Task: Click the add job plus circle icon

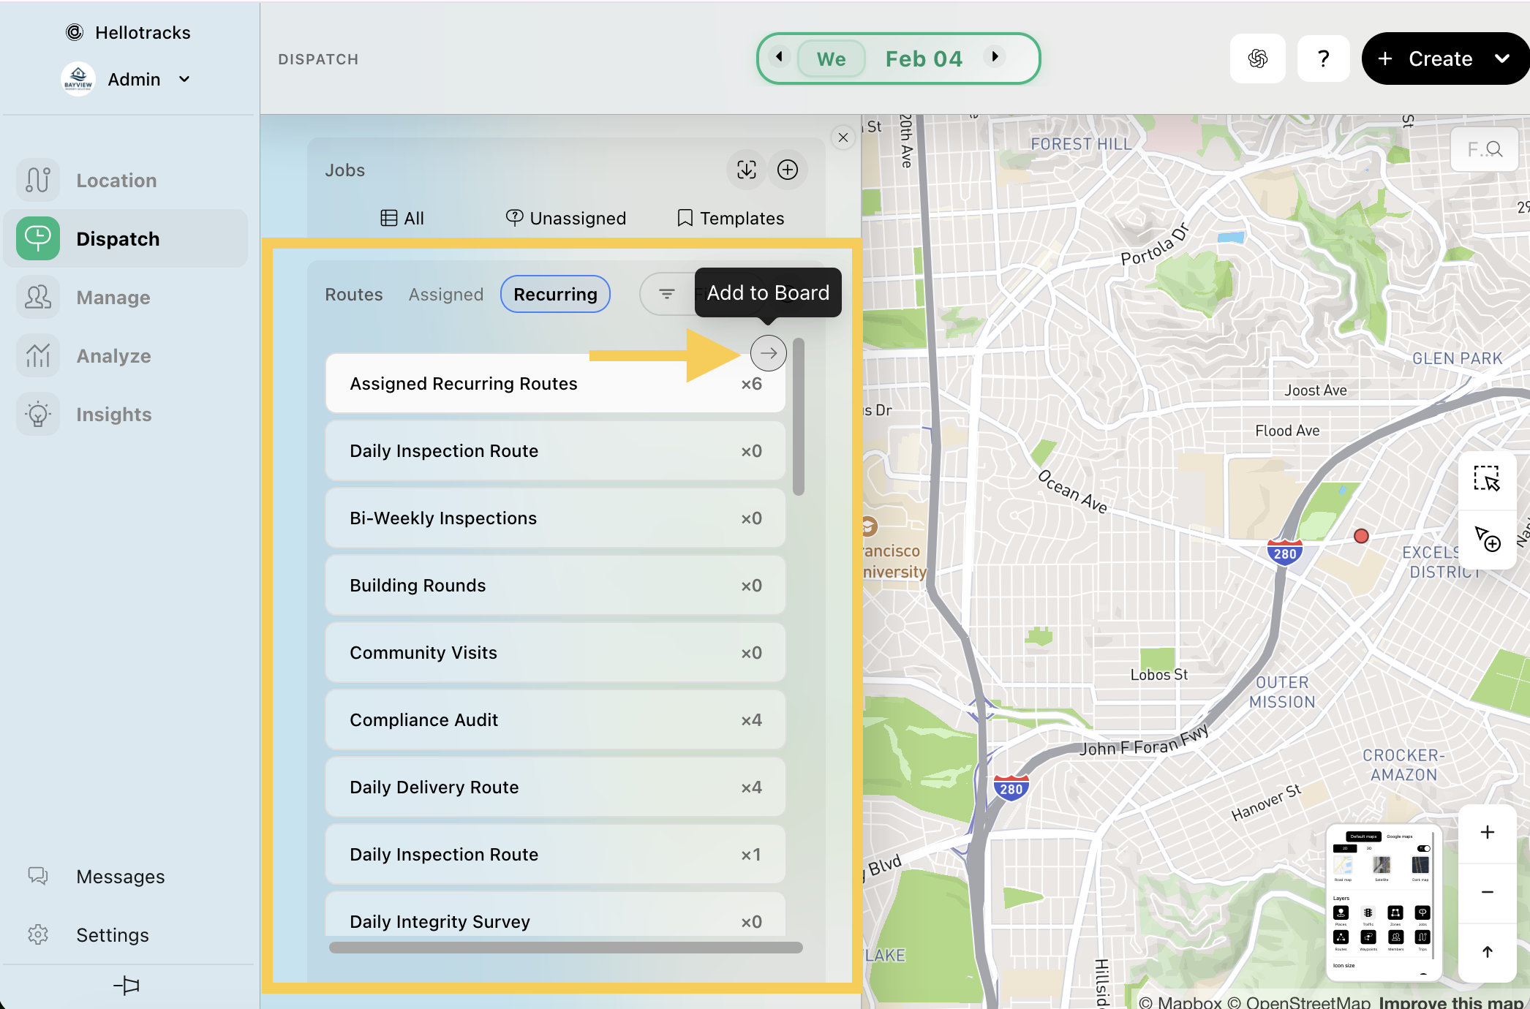Action: coord(788,170)
